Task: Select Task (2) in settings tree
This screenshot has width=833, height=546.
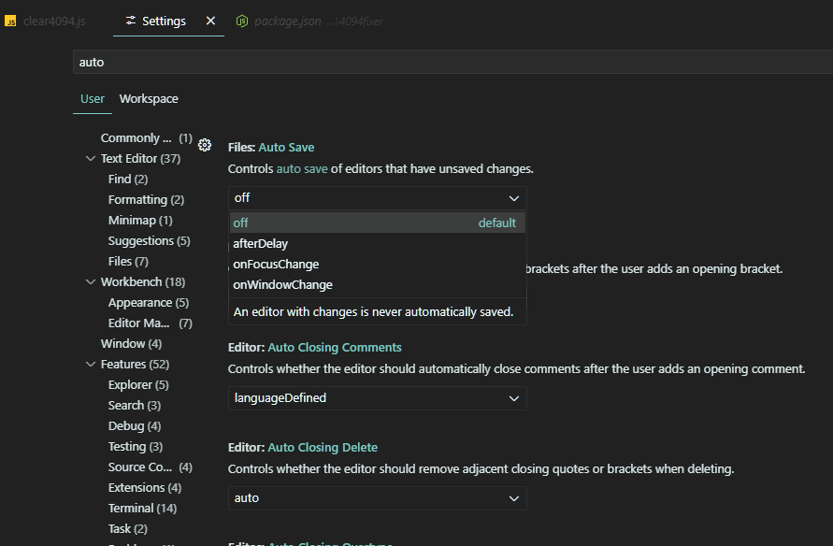Action: tap(127, 529)
